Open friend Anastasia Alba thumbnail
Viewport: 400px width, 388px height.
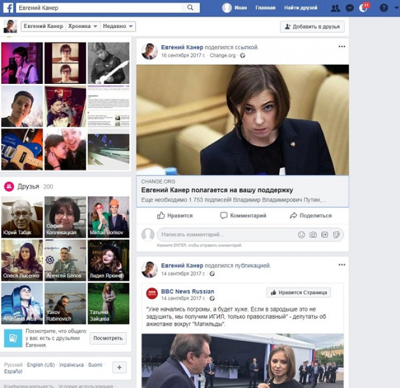[x=22, y=304]
